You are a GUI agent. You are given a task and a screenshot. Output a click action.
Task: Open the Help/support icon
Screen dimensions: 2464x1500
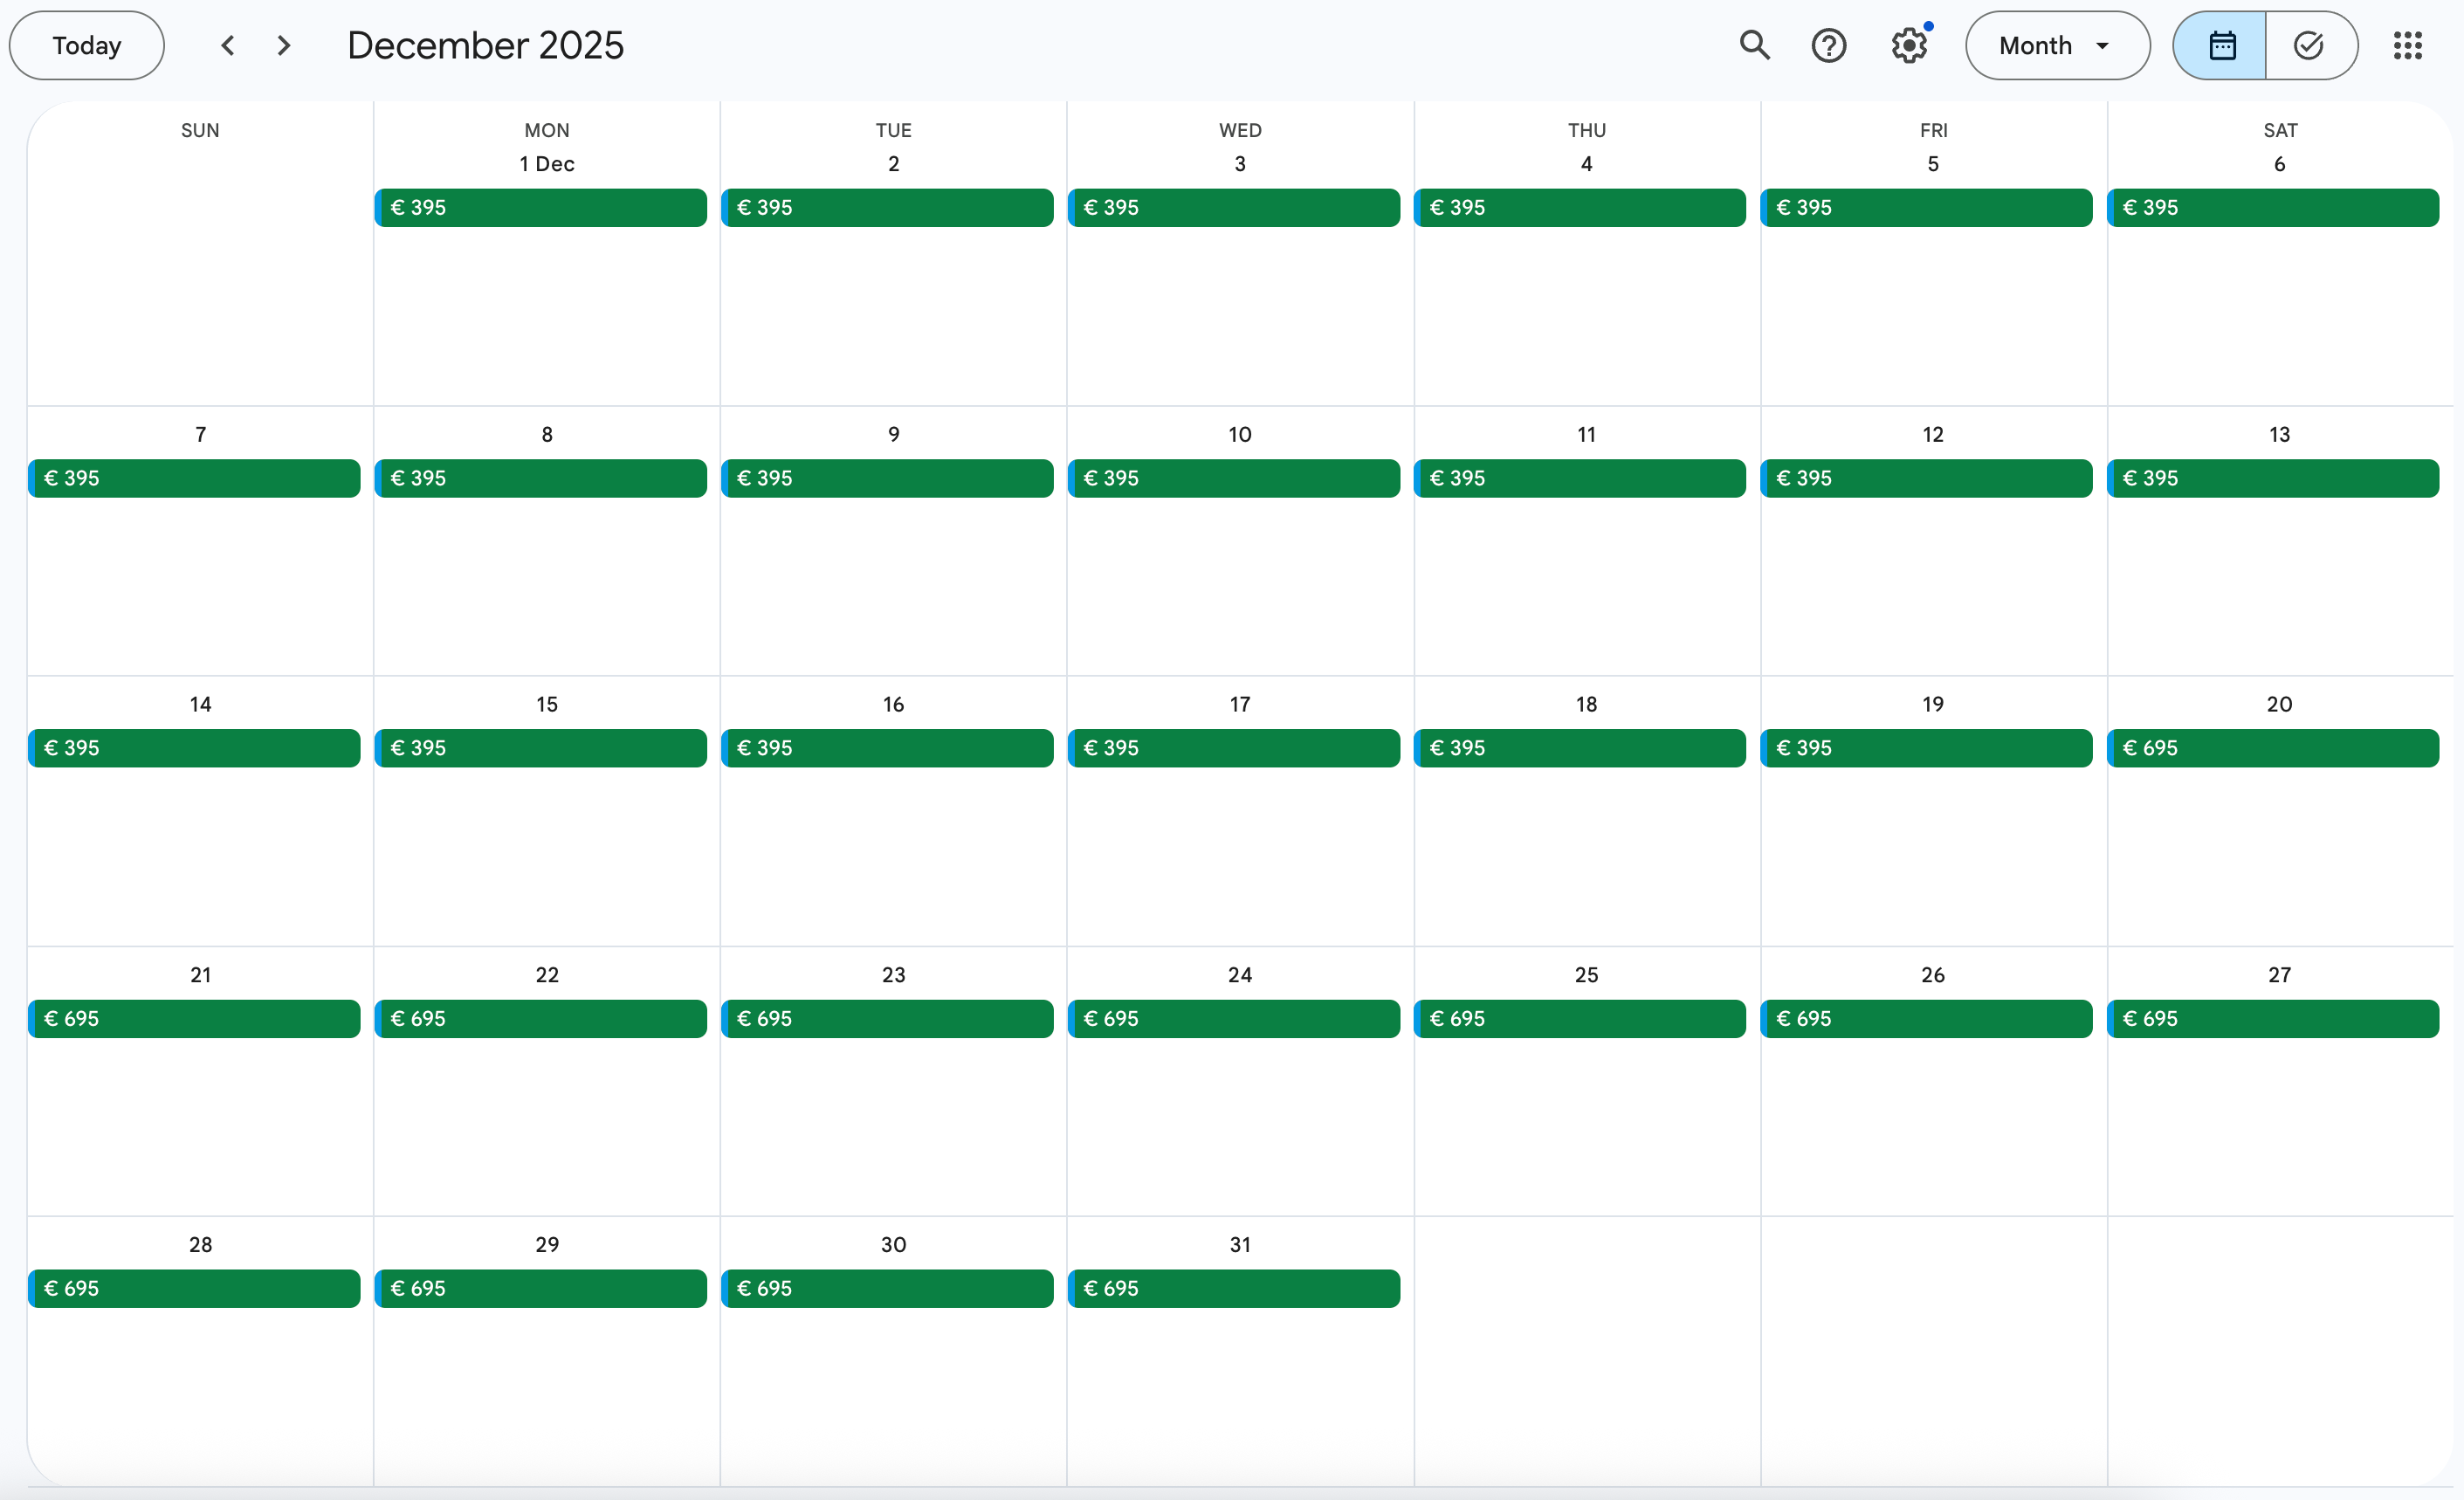1829,45
